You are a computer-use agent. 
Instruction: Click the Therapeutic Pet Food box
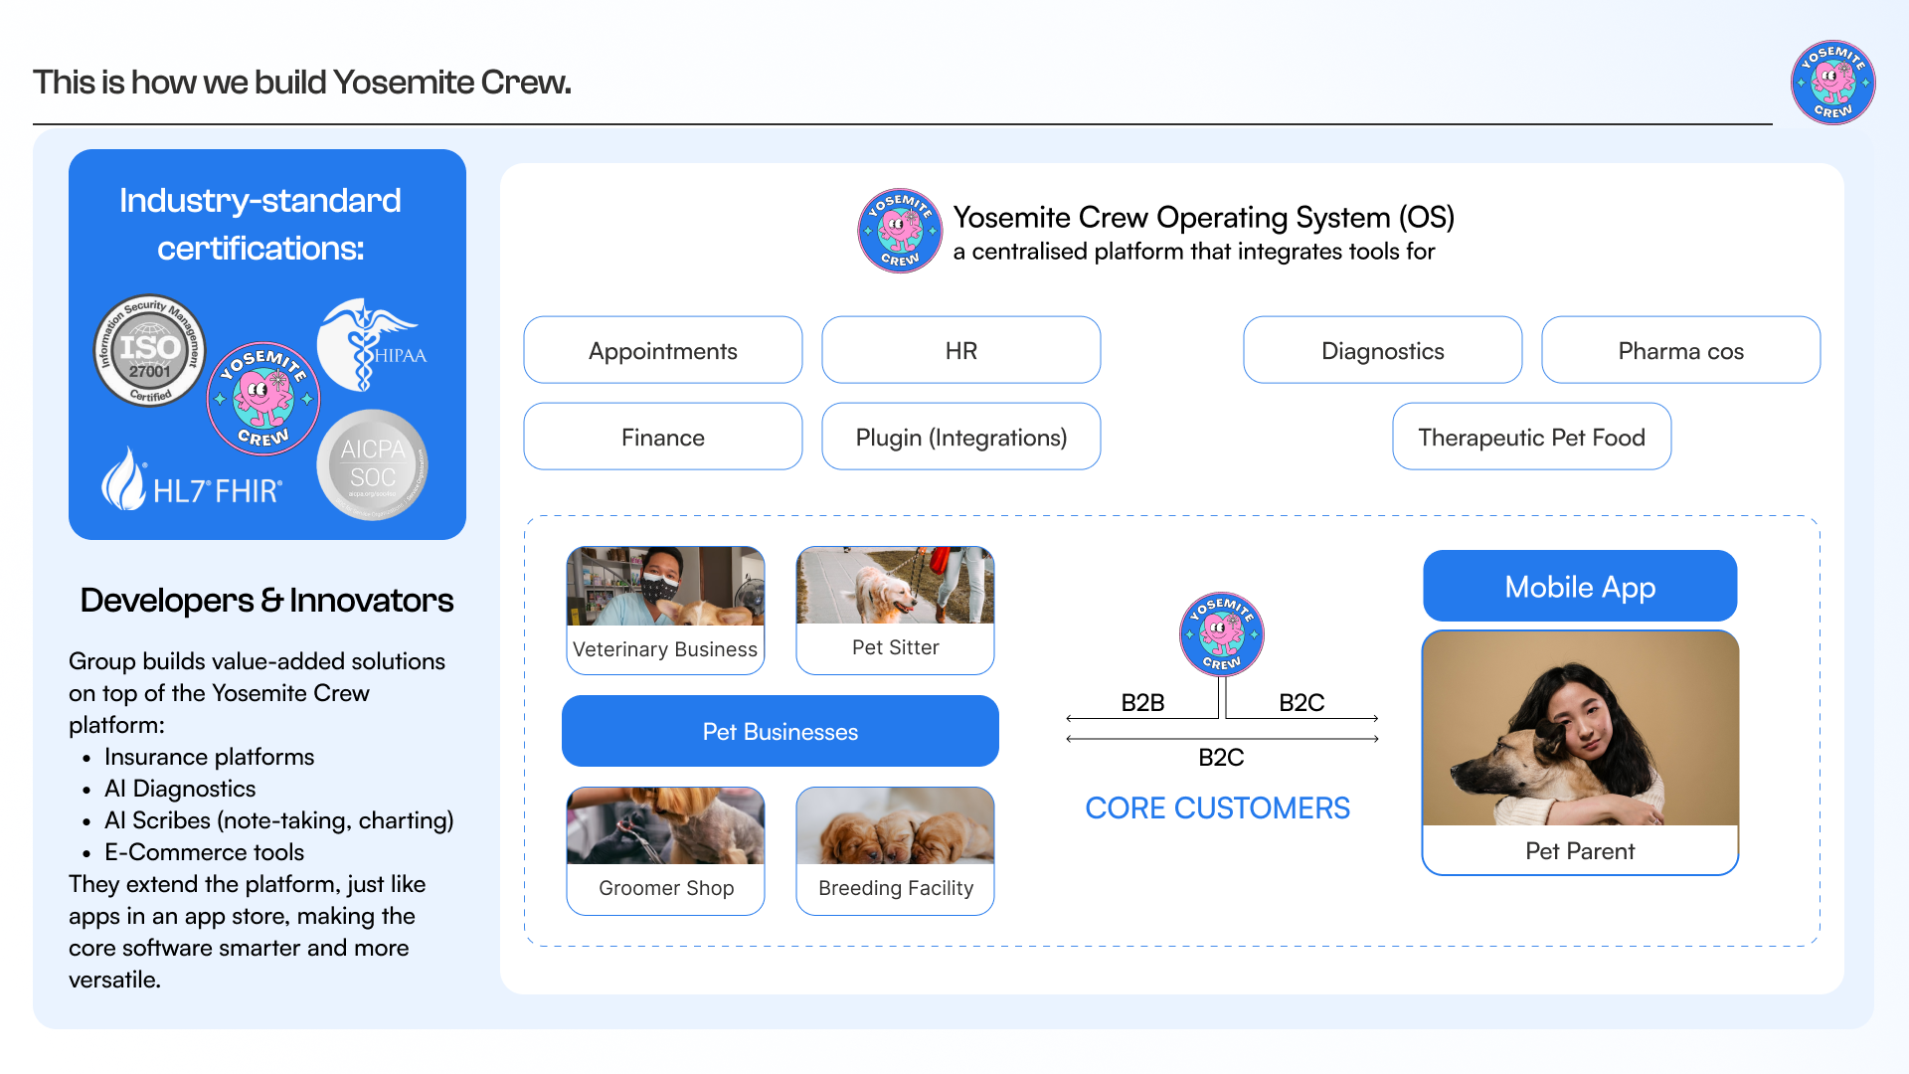(x=1531, y=437)
